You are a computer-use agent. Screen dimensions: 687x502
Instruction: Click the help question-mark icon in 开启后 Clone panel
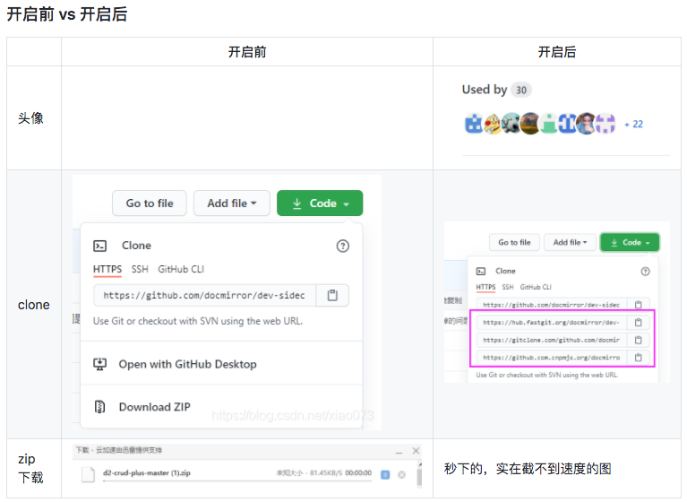pyautogui.click(x=646, y=272)
